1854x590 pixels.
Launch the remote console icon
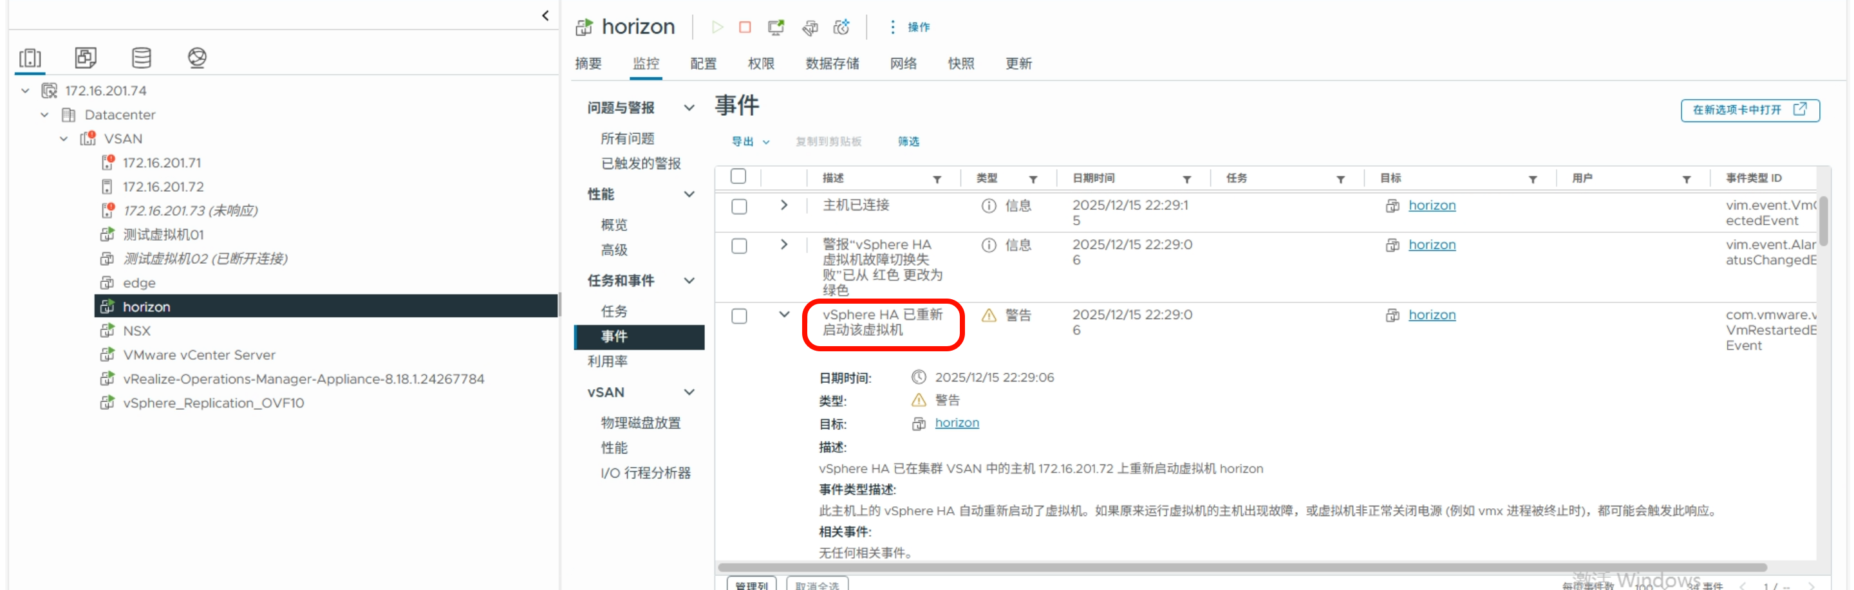pyautogui.click(x=776, y=27)
